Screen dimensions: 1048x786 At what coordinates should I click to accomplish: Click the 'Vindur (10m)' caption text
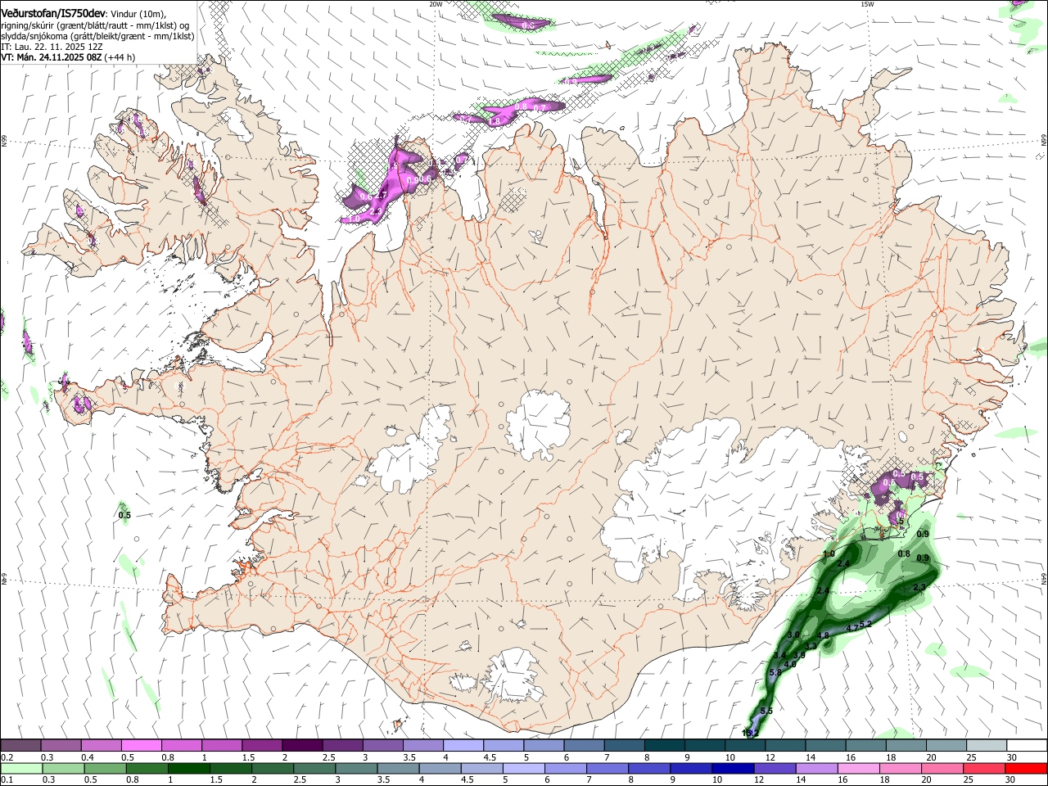pos(138,15)
